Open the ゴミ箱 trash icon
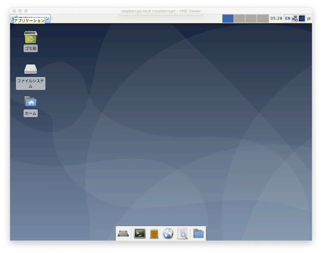 coord(31,37)
